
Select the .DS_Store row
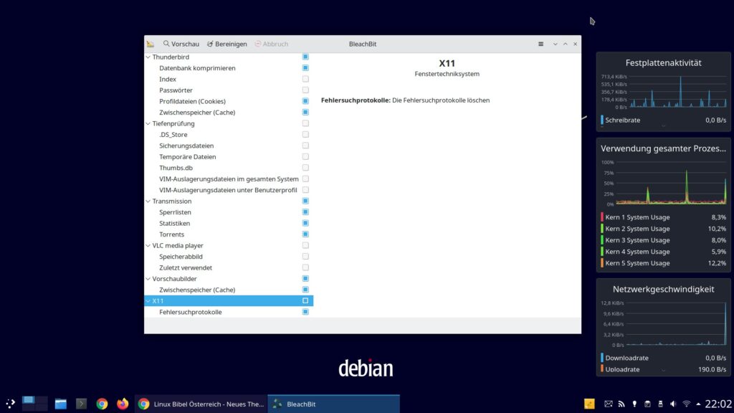229,134
